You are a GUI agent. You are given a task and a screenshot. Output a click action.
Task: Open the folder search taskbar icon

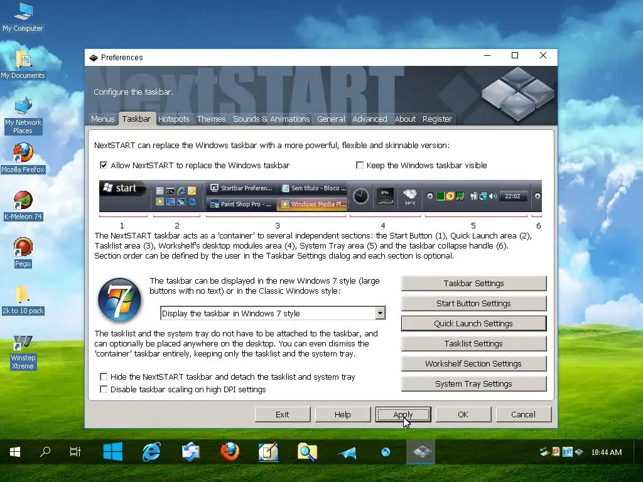click(308, 452)
